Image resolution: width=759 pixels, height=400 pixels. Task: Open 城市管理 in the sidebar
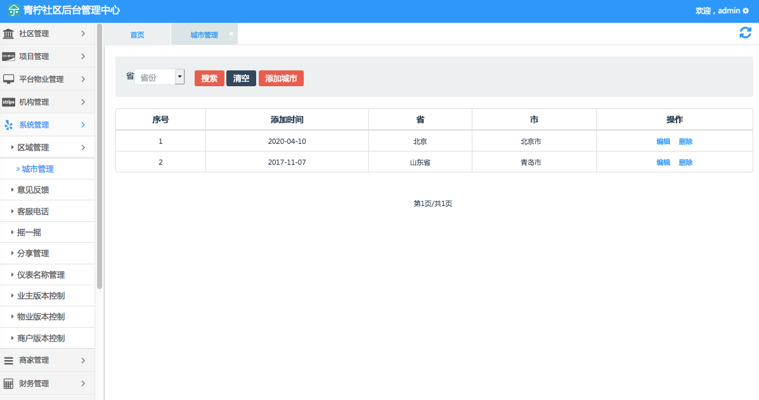click(38, 169)
